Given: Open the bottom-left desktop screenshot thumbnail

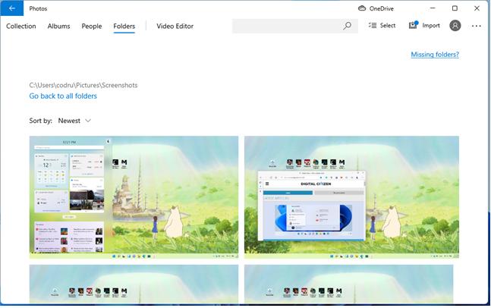Looking at the screenshot, I should pyautogui.click(x=134, y=284).
